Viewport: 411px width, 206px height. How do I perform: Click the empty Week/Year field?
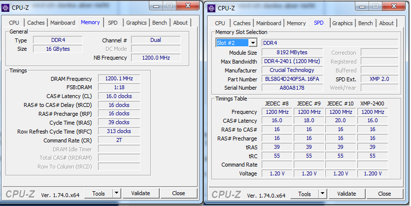point(379,88)
